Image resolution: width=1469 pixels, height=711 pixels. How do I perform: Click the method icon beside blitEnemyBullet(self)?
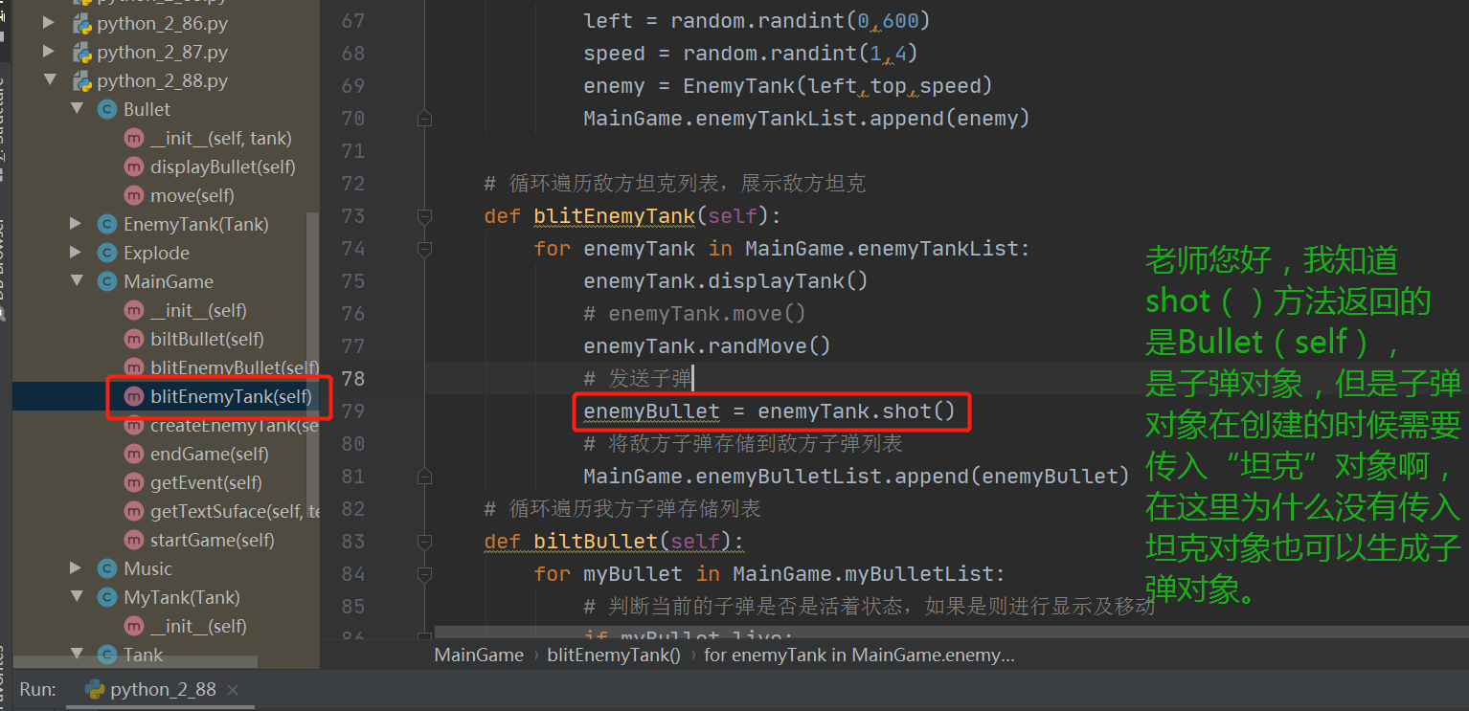tap(135, 368)
